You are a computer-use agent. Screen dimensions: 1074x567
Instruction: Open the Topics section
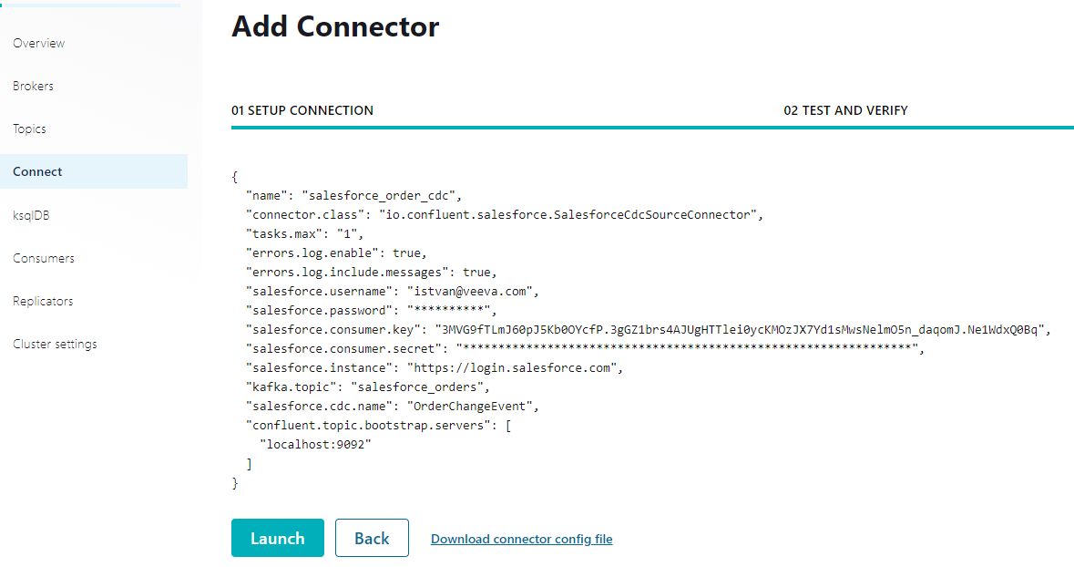[x=30, y=129]
